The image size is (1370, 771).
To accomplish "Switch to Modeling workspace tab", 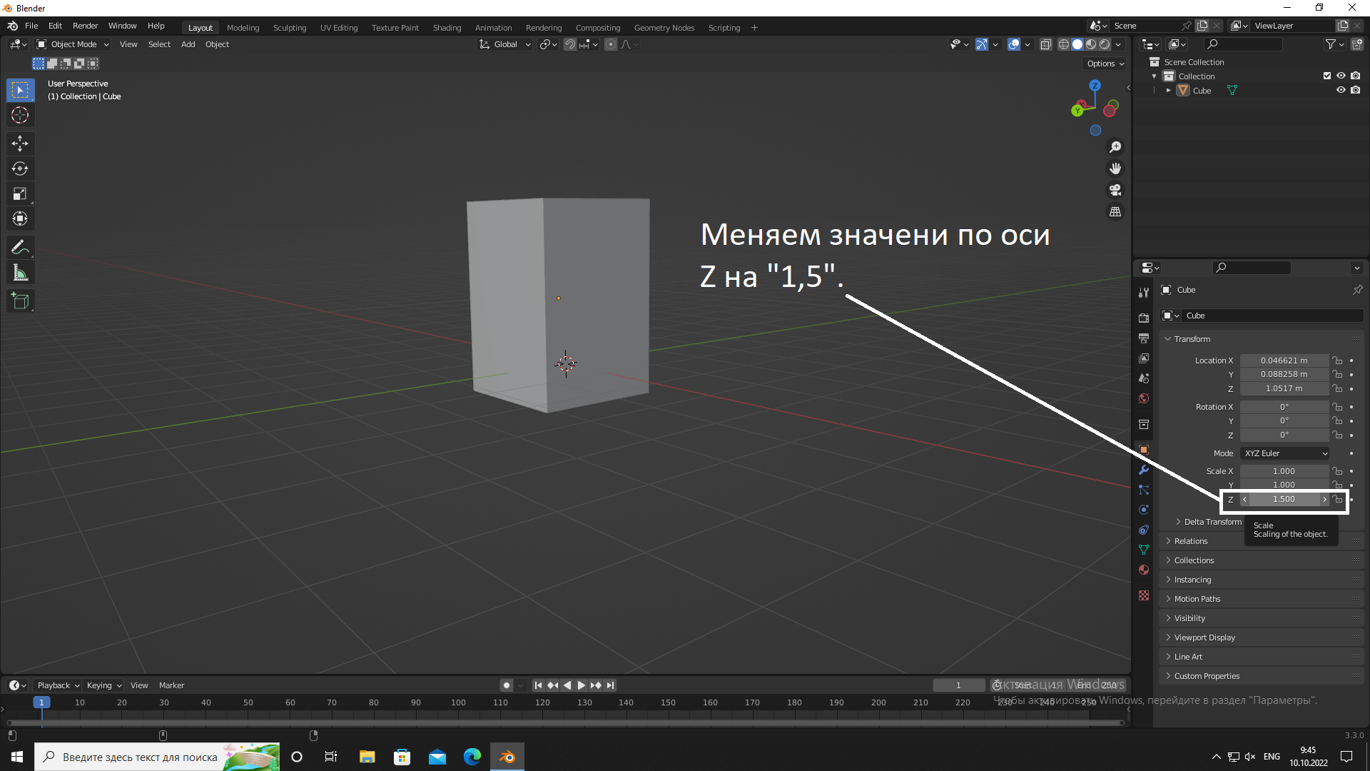I will 243,28.
